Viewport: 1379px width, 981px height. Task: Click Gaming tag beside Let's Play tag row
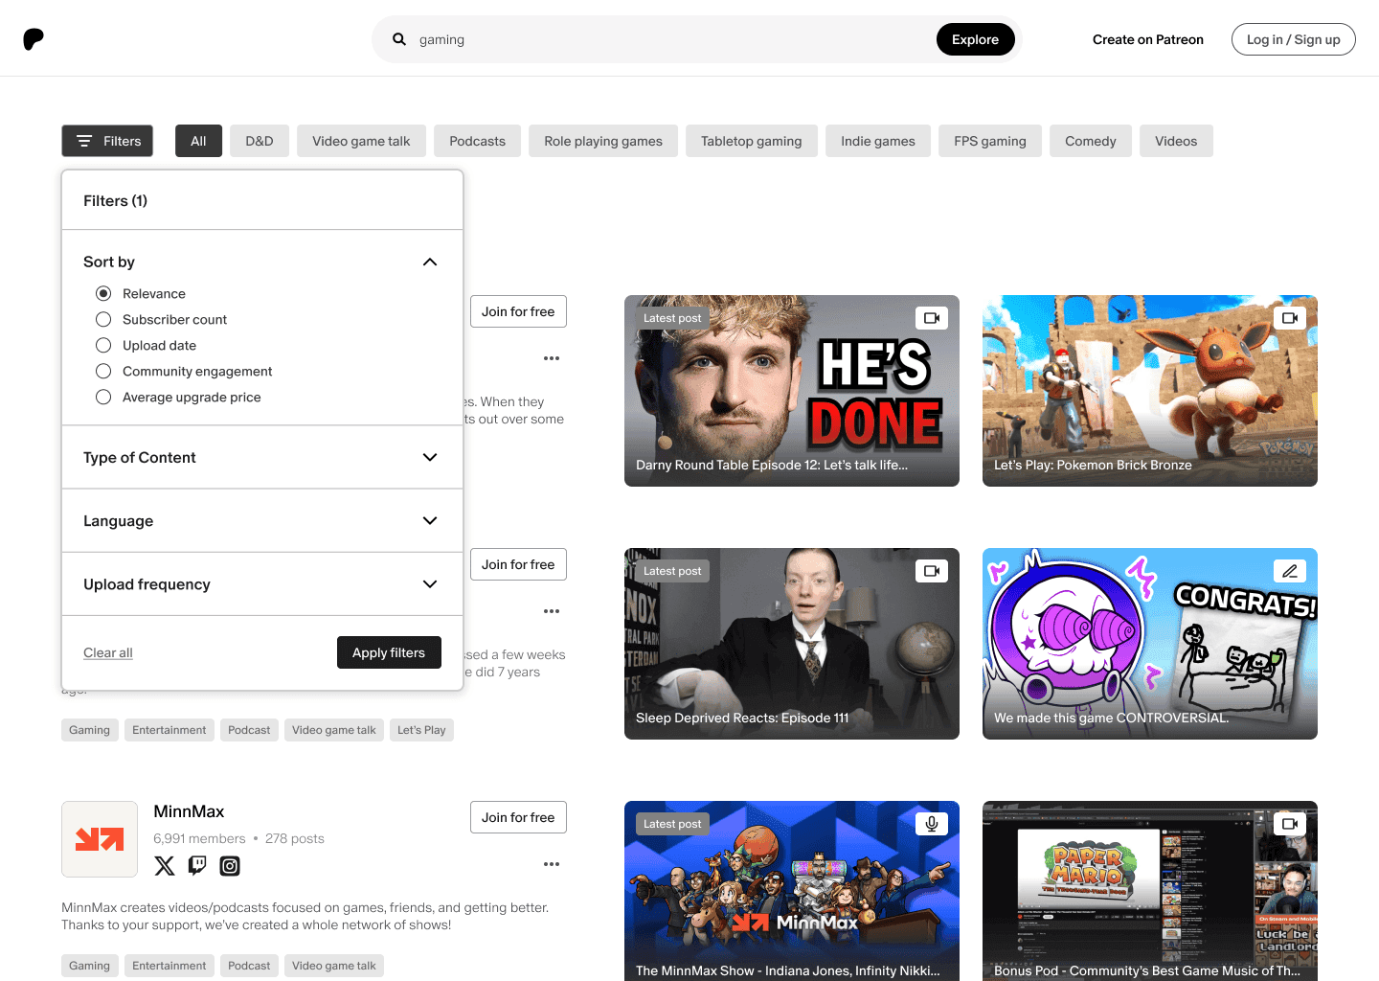pos(89,730)
